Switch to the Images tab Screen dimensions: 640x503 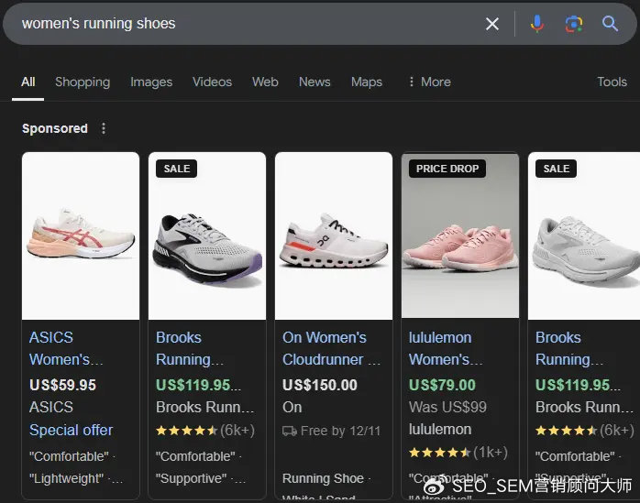[x=151, y=82]
